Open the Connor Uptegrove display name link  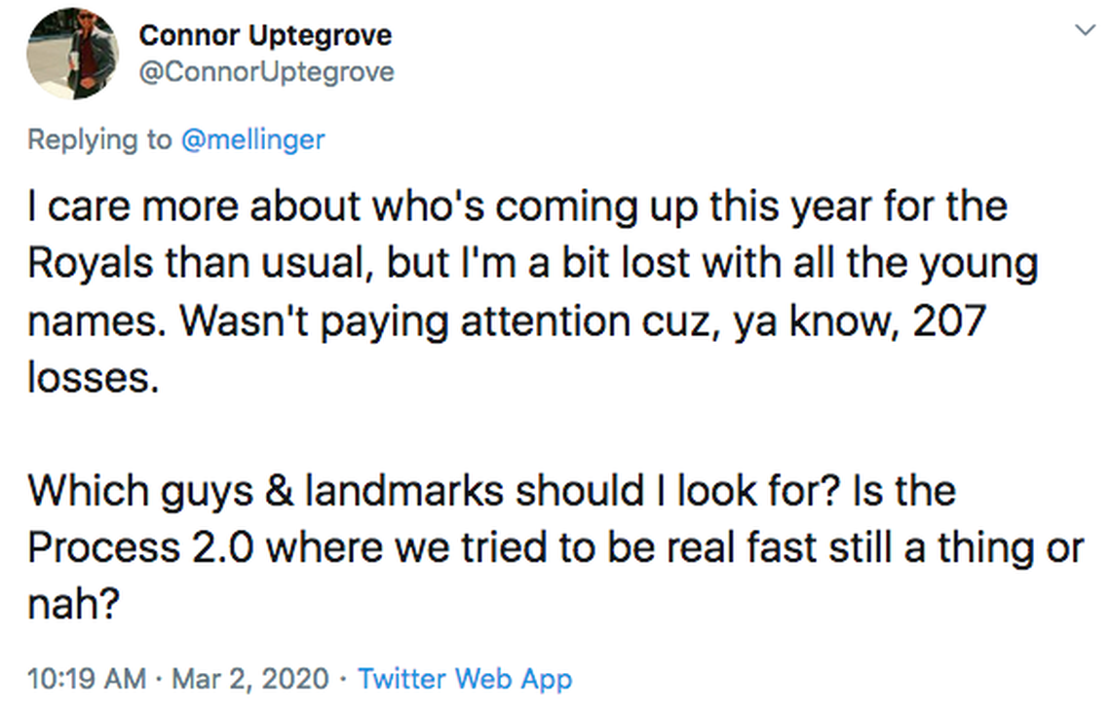click(x=265, y=36)
